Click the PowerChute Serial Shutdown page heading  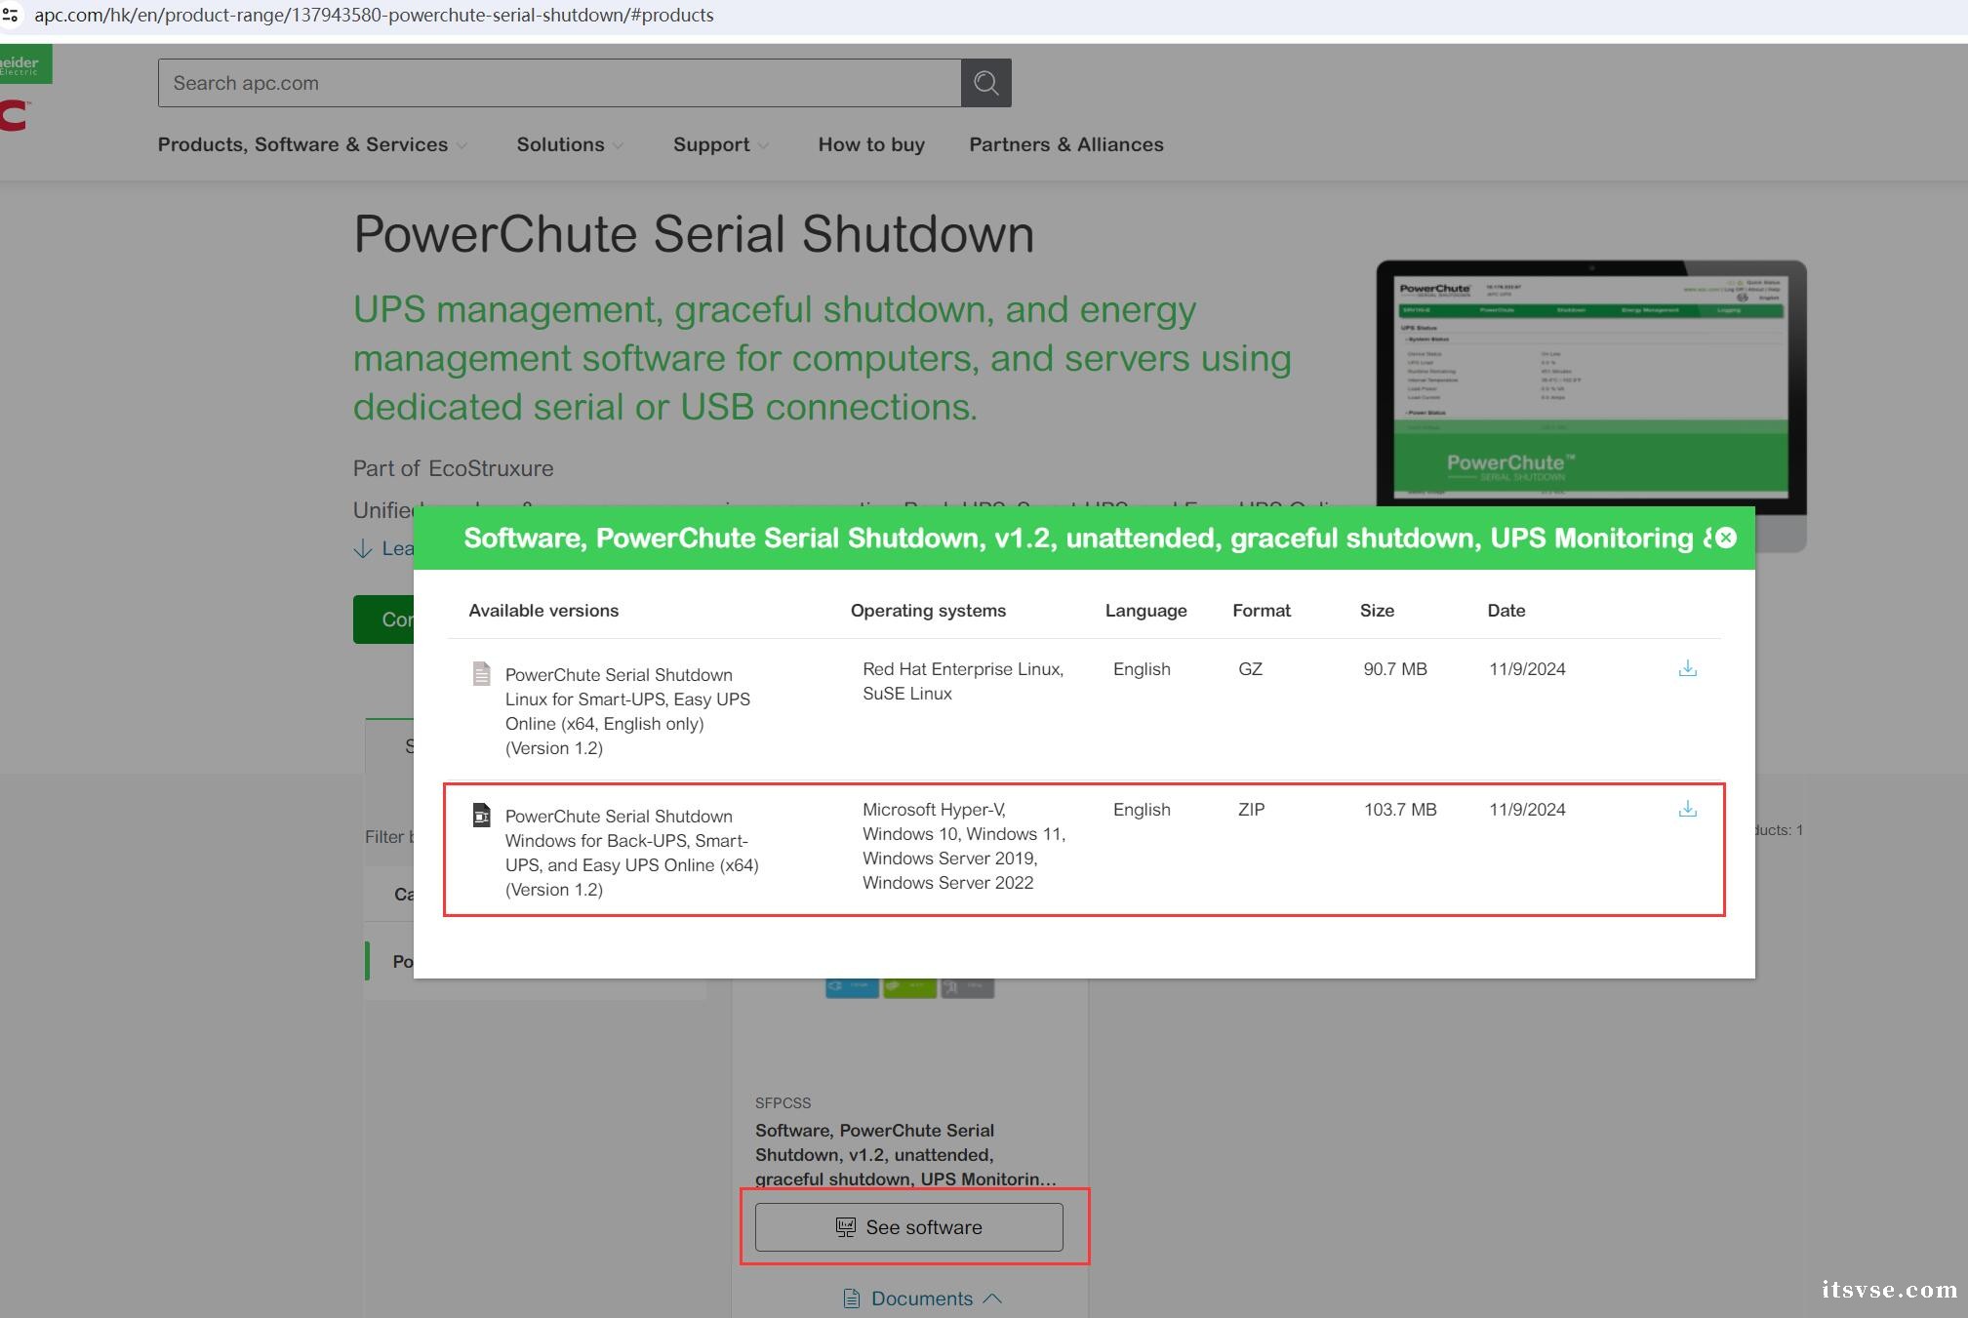[694, 234]
